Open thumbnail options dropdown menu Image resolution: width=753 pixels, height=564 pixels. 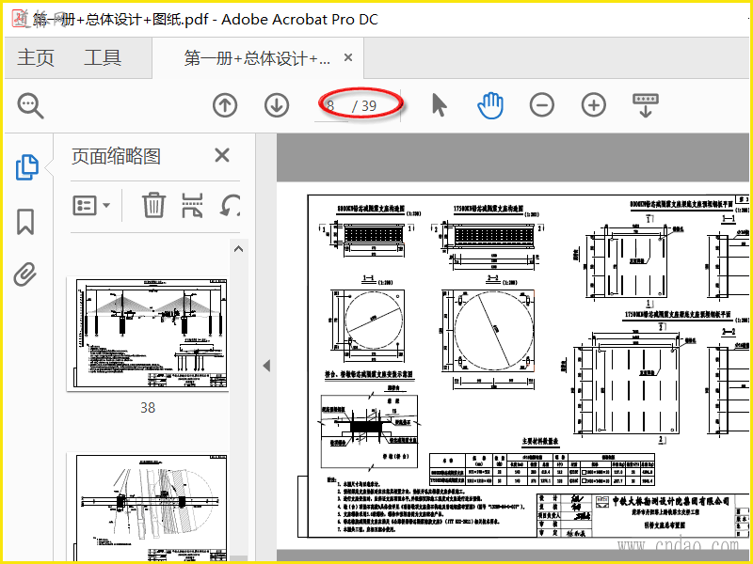90,205
